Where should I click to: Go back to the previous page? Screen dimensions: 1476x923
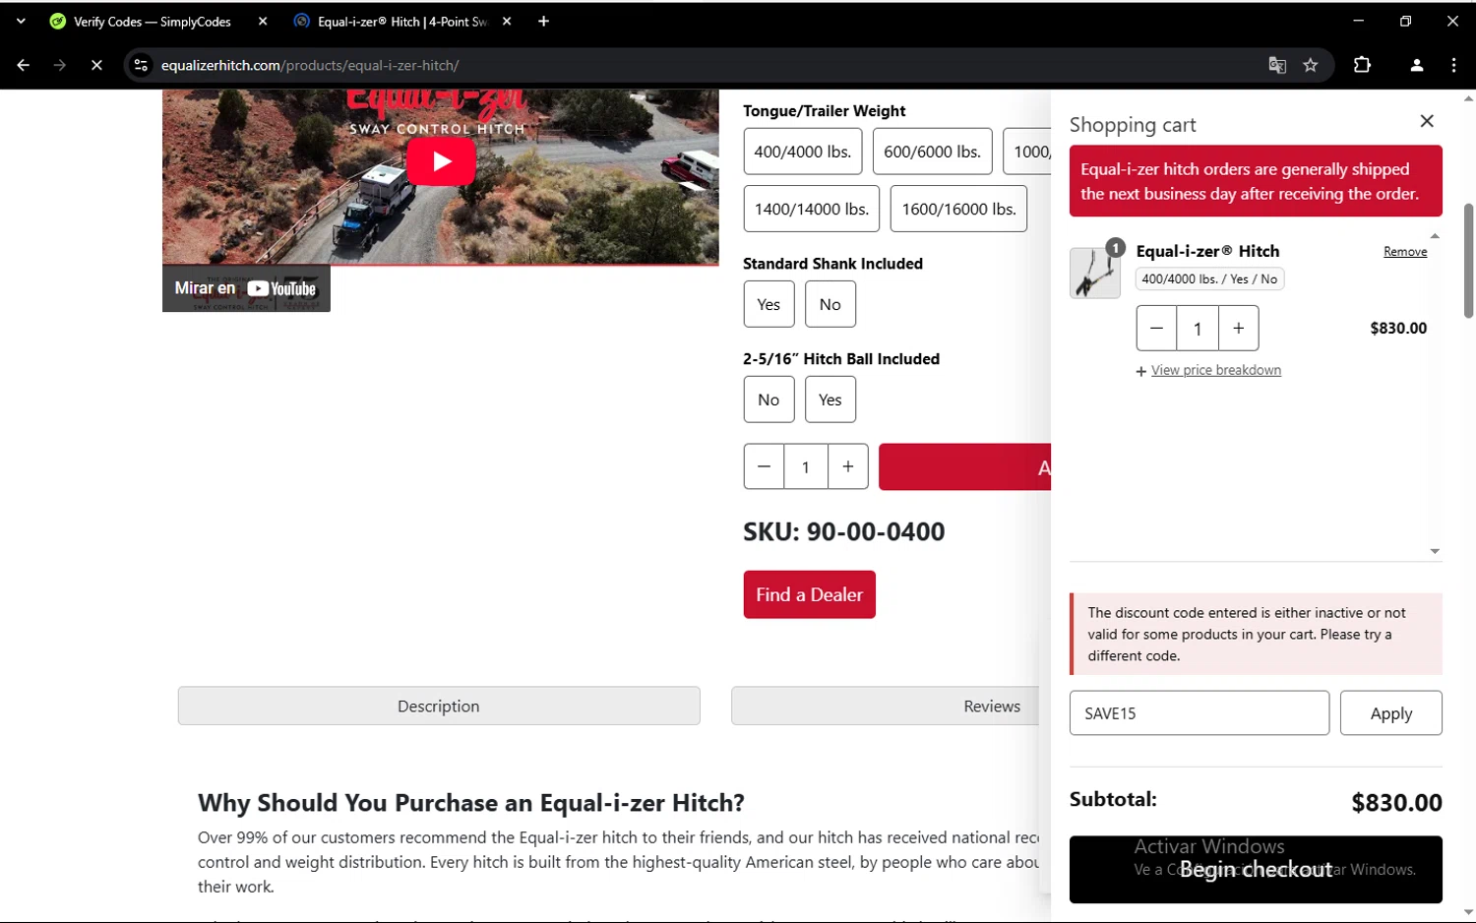(23, 65)
